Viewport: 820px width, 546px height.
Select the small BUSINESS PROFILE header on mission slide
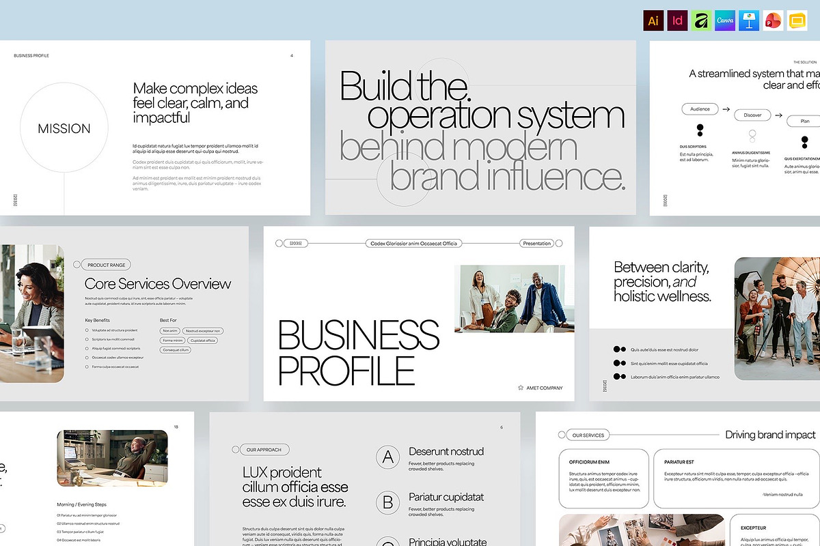pyautogui.click(x=31, y=55)
